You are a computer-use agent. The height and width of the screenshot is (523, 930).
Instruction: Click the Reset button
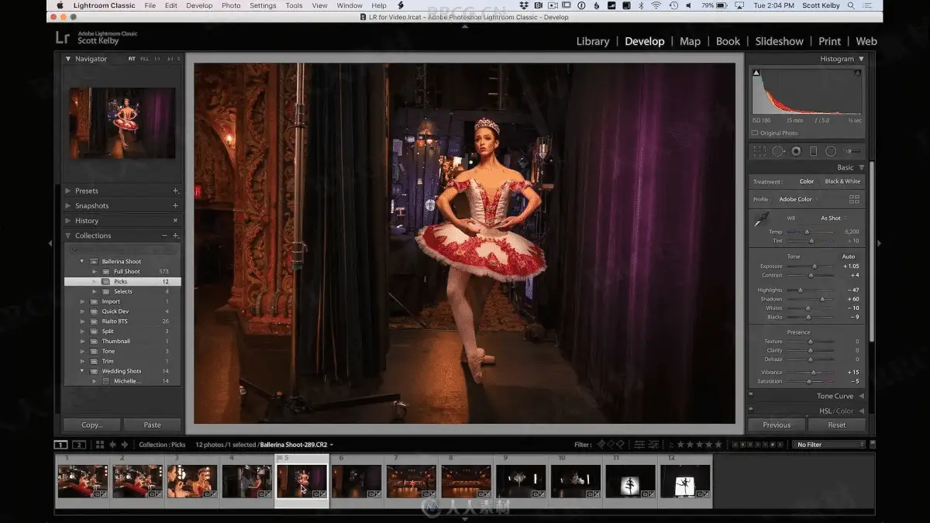(x=836, y=425)
